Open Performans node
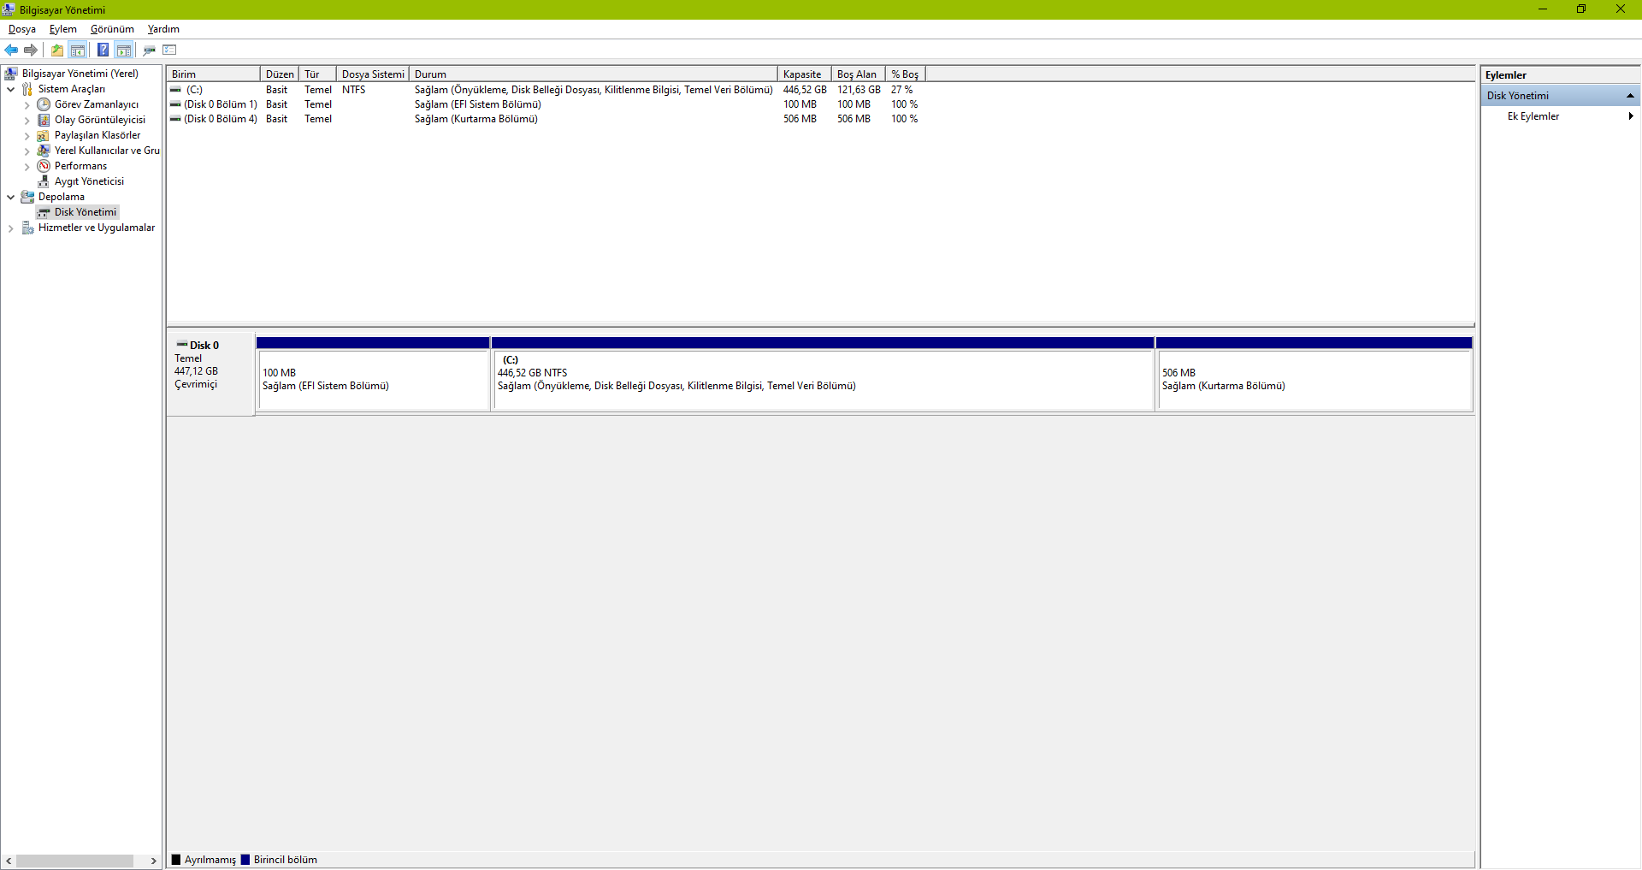Viewport: 1642px width, 870px height. tap(80, 166)
